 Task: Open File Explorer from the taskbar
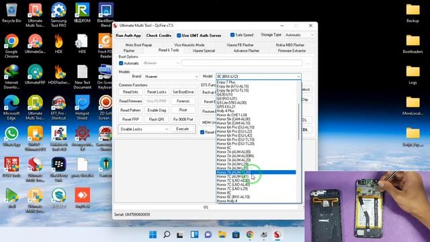click(x=222, y=235)
